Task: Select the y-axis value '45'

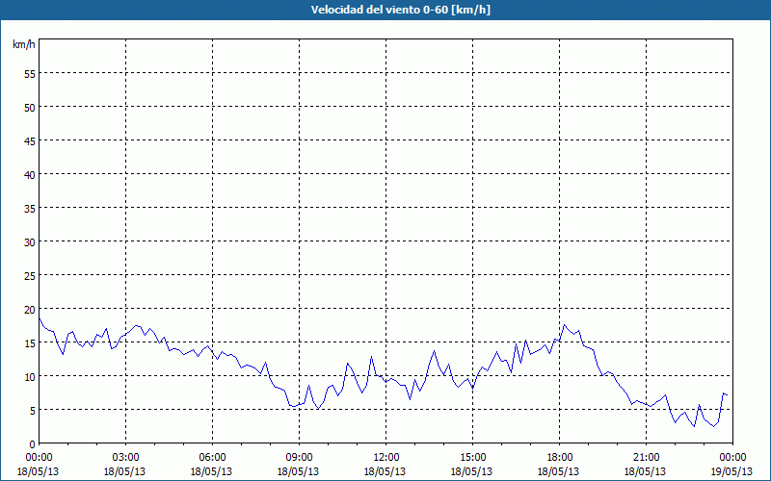Action: (x=30, y=140)
